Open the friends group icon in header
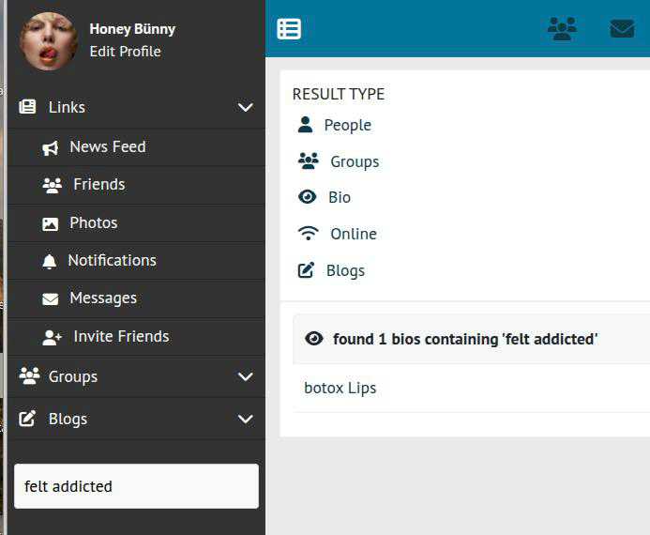This screenshot has width=650, height=535. click(x=562, y=29)
